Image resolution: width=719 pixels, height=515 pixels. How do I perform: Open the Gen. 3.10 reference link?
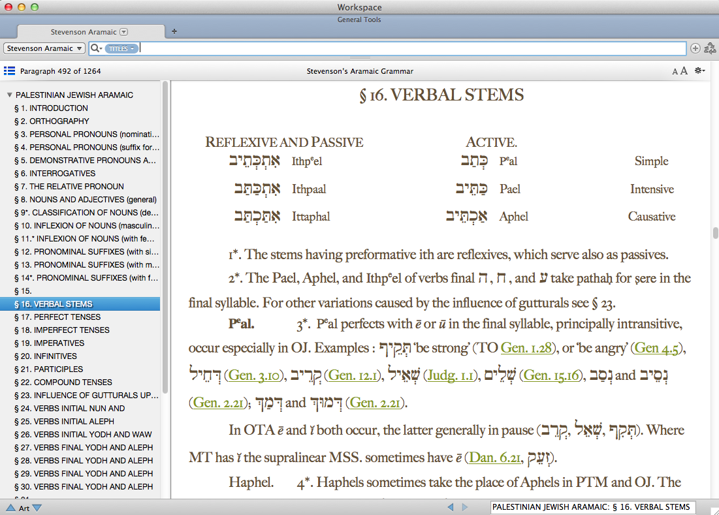(x=254, y=375)
